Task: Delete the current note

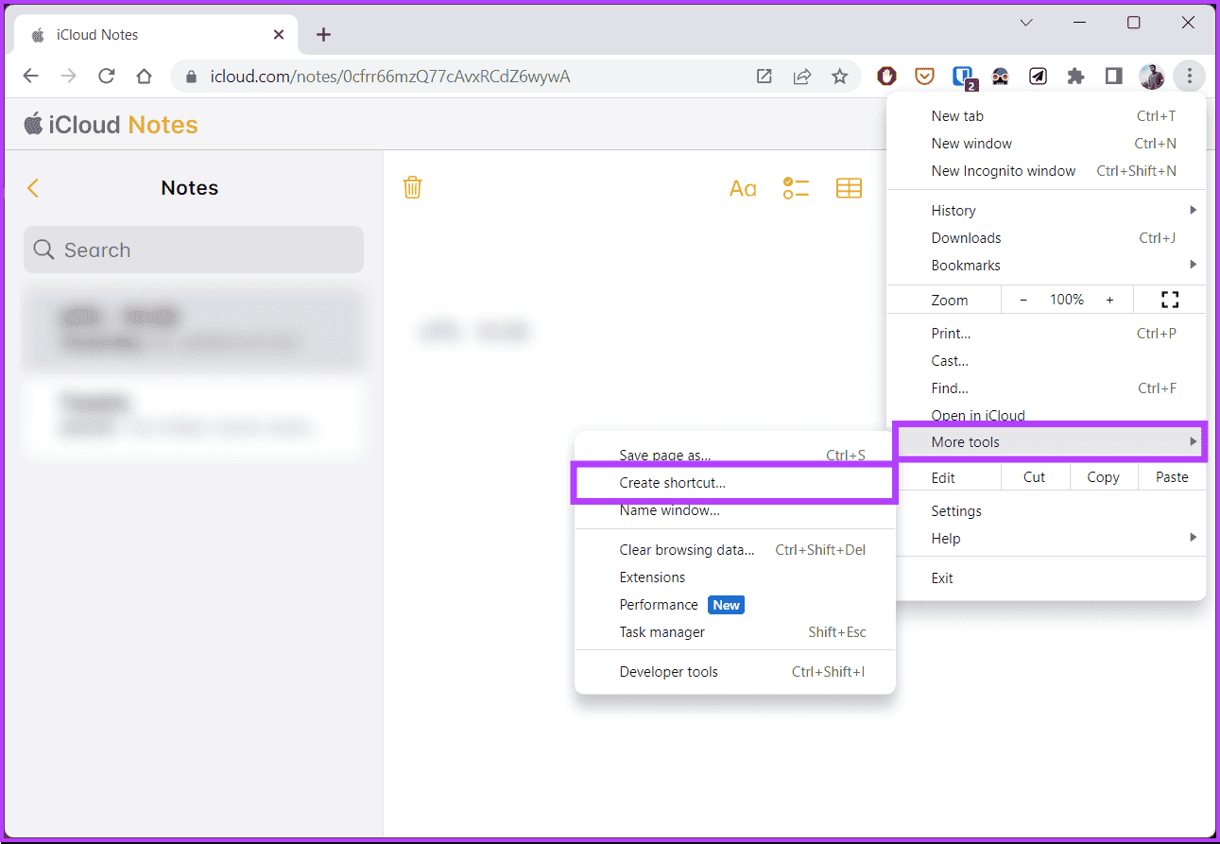Action: [x=412, y=187]
